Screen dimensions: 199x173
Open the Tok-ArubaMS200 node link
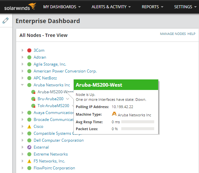point(53,106)
